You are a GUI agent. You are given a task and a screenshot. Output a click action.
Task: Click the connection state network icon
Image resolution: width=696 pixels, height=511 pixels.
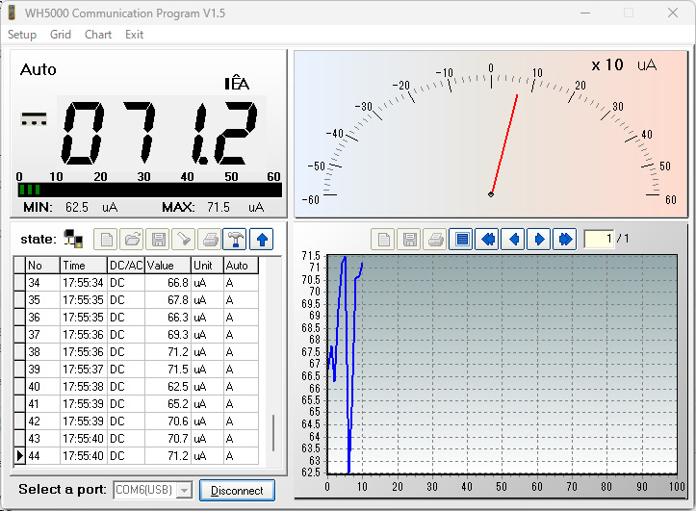(x=73, y=239)
